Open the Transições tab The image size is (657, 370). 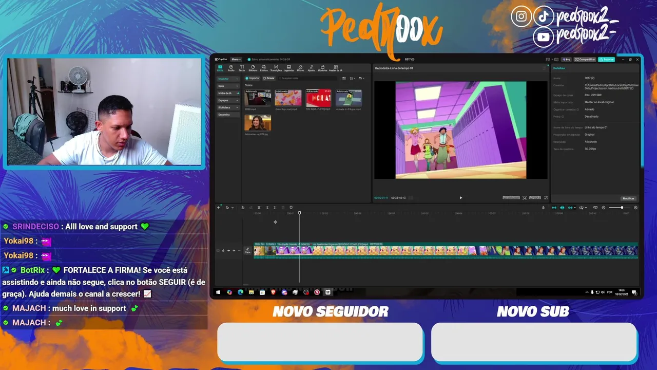tap(276, 68)
